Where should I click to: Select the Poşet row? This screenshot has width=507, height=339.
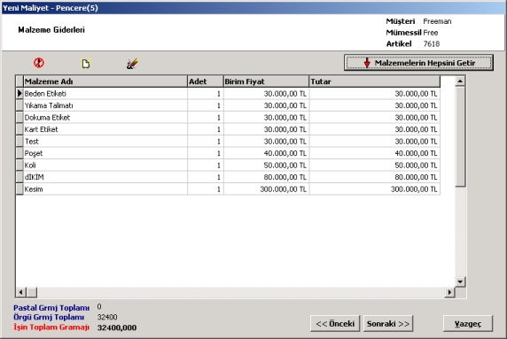[x=228, y=153]
